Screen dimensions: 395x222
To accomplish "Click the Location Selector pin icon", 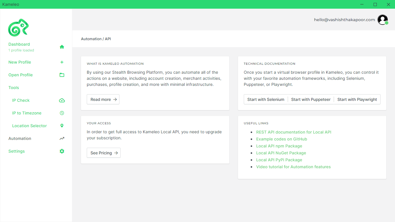I will click(62, 126).
